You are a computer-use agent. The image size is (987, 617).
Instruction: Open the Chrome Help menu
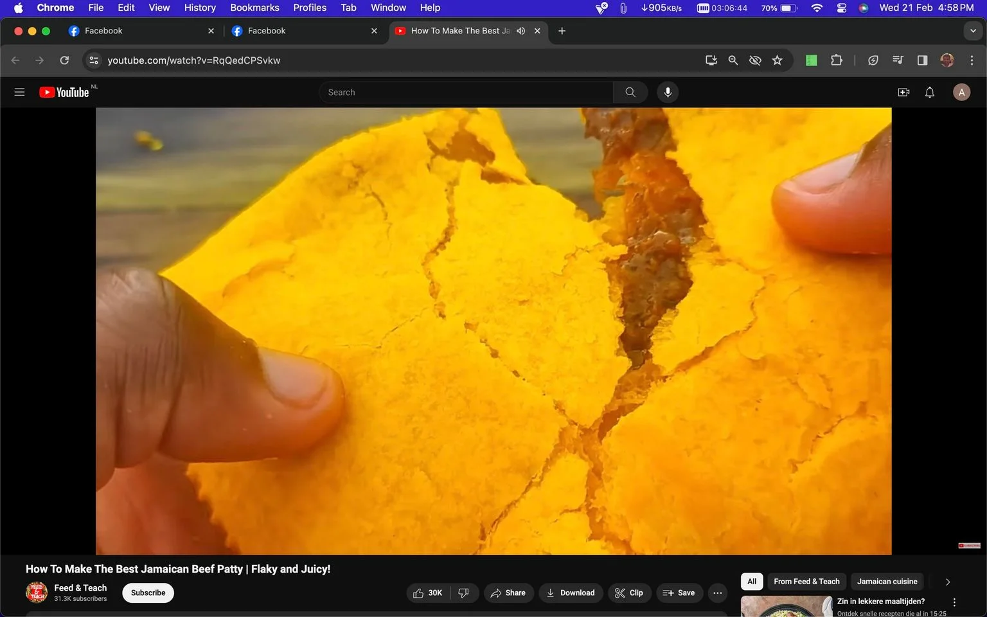430,8
